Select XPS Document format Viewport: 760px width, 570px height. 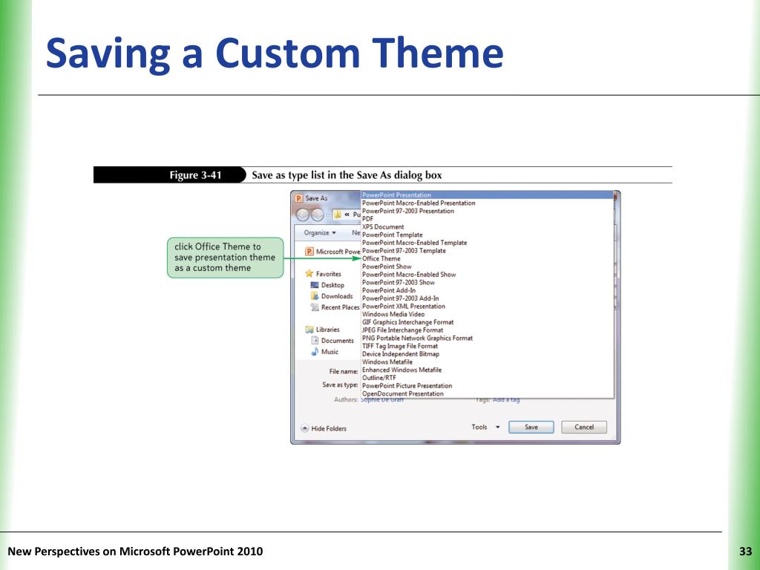[487, 227]
